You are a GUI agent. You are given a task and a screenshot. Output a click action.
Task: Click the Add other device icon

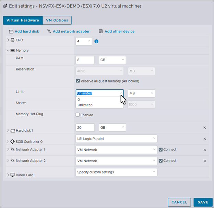pyautogui.click(x=101, y=31)
